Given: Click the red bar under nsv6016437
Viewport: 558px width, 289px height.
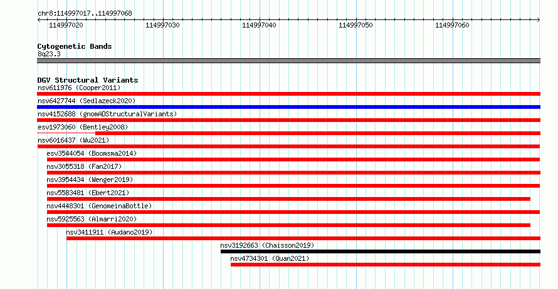Looking at the screenshot, I should pos(288,146).
